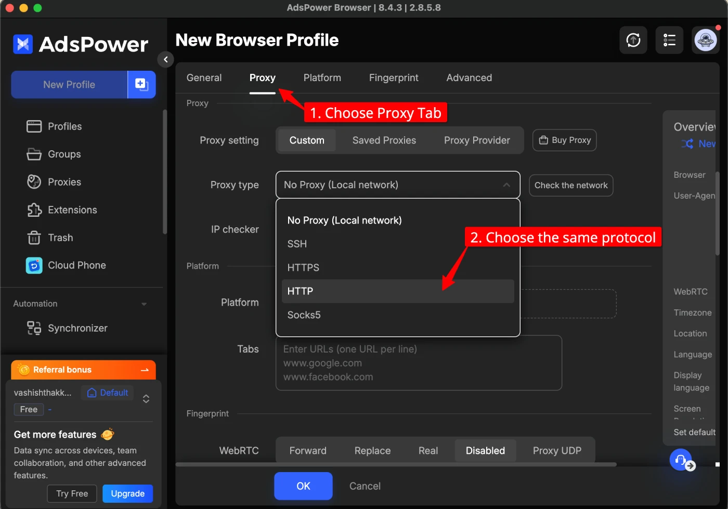Click the Location entry in Overview
The height and width of the screenshot is (509, 728).
point(690,333)
